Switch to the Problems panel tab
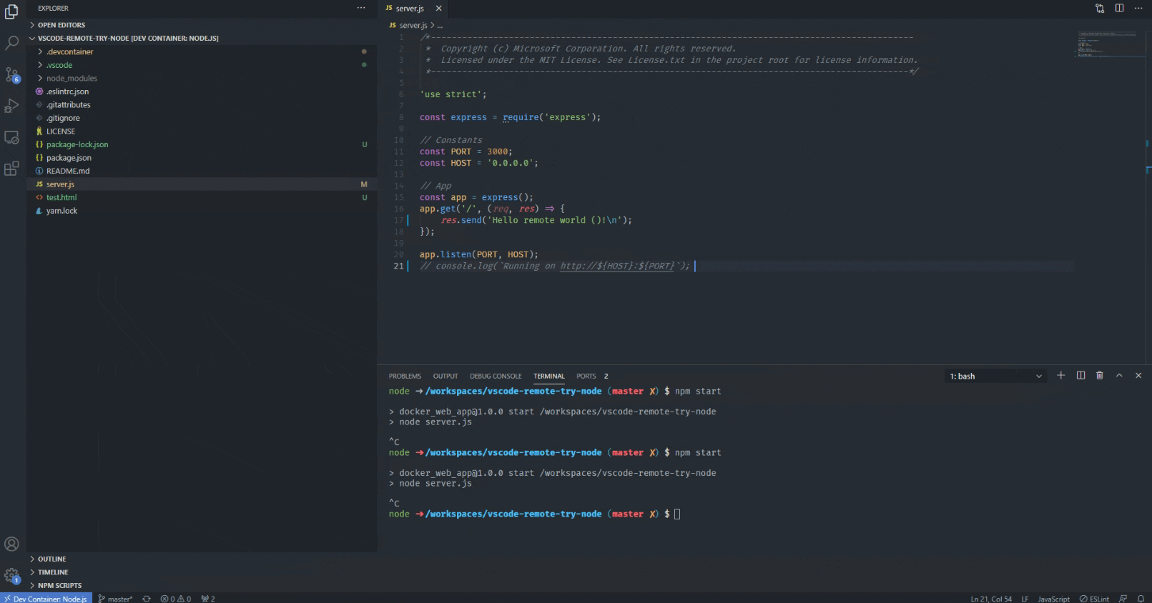Image resolution: width=1152 pixels, height=603 pixels. [x=405, y=376]
